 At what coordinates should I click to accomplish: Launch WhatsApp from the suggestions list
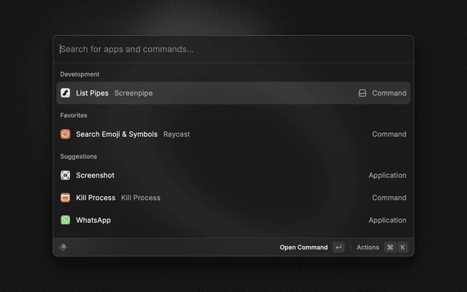coord(93,220)
